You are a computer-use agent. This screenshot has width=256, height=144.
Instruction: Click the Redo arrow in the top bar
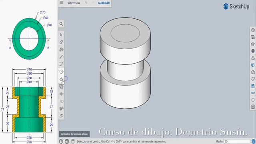click(x=93, y=3)
